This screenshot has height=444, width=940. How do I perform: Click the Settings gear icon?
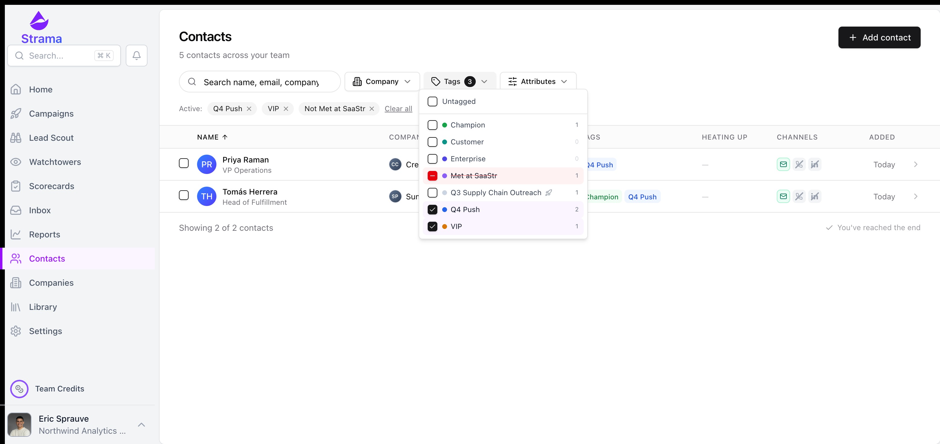click(x=16, y=331)
